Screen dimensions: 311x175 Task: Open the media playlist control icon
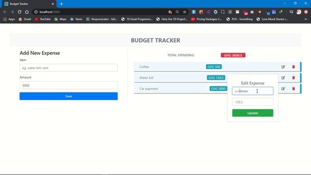tap(291, 12)
